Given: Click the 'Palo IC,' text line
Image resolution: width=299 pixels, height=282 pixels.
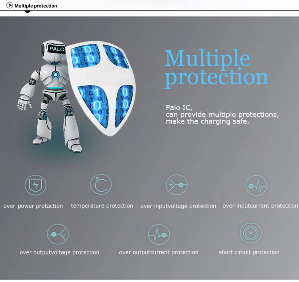Looking at the screenshot, I should tap(179, 108).
